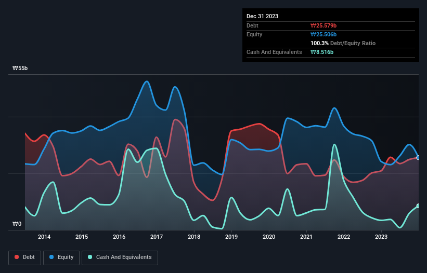
Task: Click the 2023 x-axis label
Action: point(381,237)
